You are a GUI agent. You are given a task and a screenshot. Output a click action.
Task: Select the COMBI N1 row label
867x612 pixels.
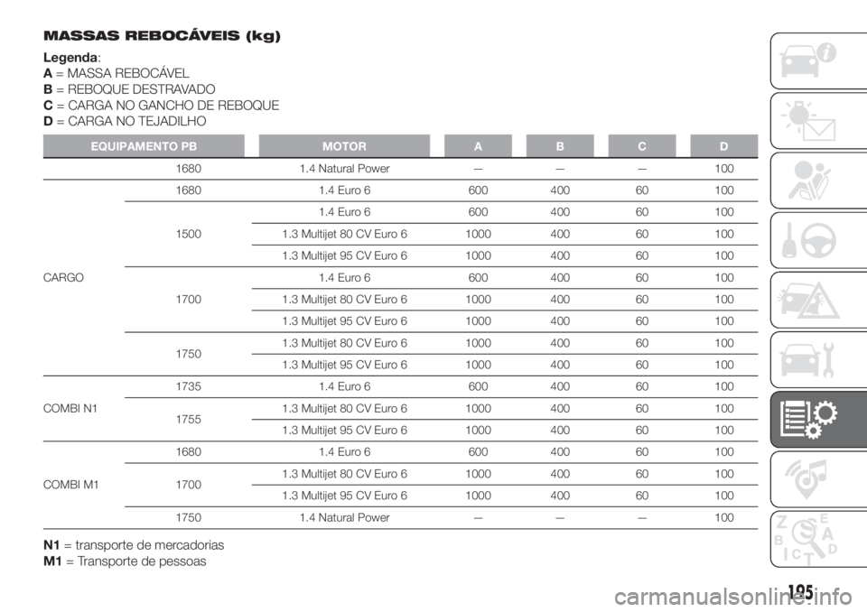tap(70, 409)
